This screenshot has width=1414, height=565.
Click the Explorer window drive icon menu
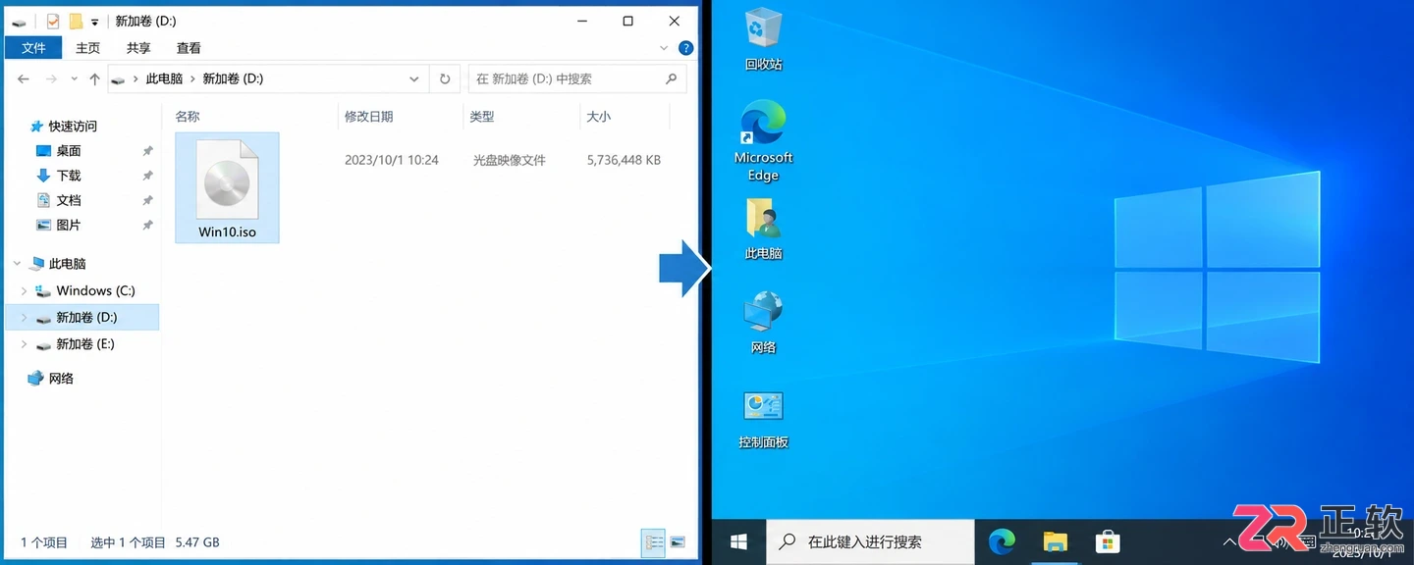(x=20, y=22)
